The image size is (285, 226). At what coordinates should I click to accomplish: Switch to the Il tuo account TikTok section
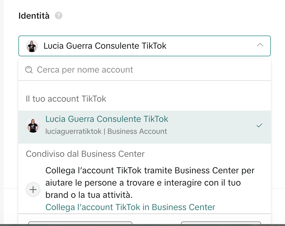click(66, 99)
